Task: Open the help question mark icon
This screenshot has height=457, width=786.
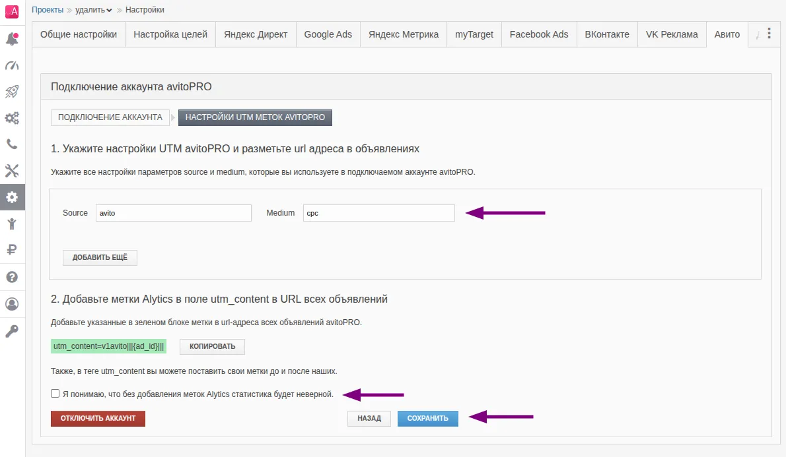Action: 12,277
